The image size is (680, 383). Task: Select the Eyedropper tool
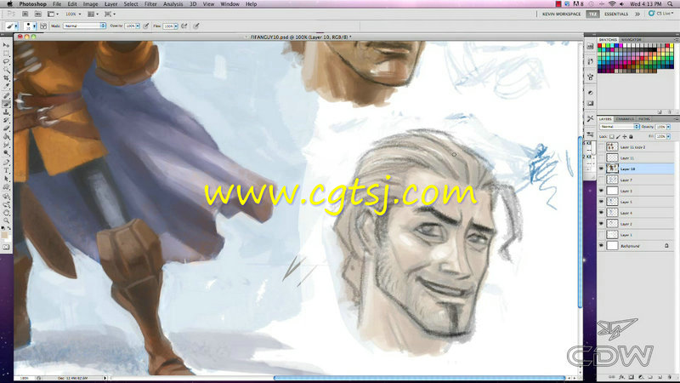click(6, 87)
